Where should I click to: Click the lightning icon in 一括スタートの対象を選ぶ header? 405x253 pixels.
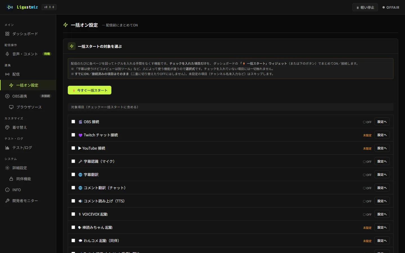pyautogui.click(x=72, y=46)
